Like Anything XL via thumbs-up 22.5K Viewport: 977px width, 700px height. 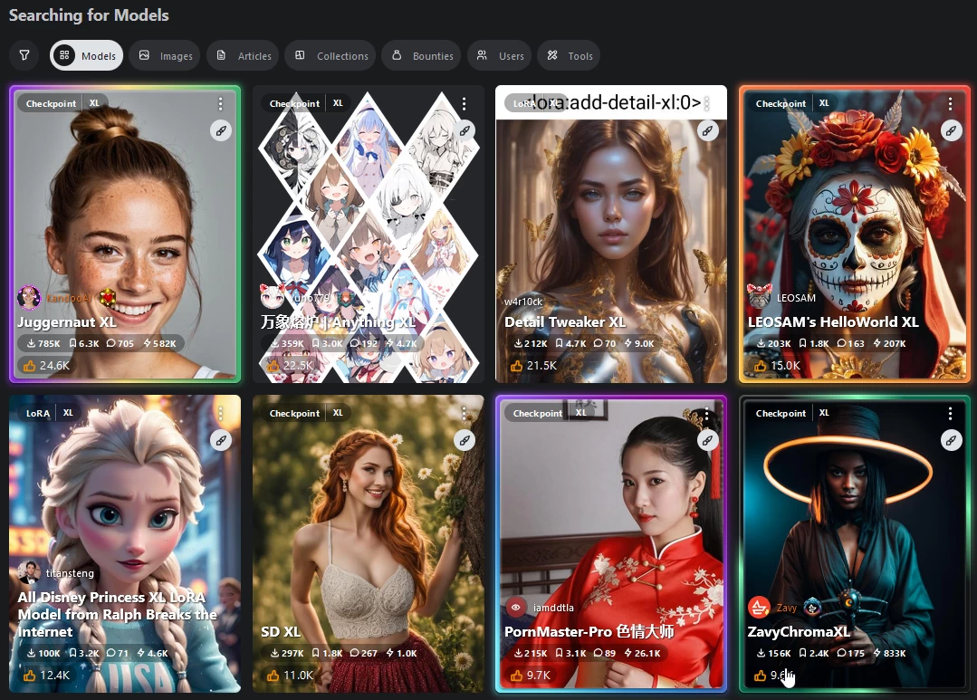pos(291,365)
